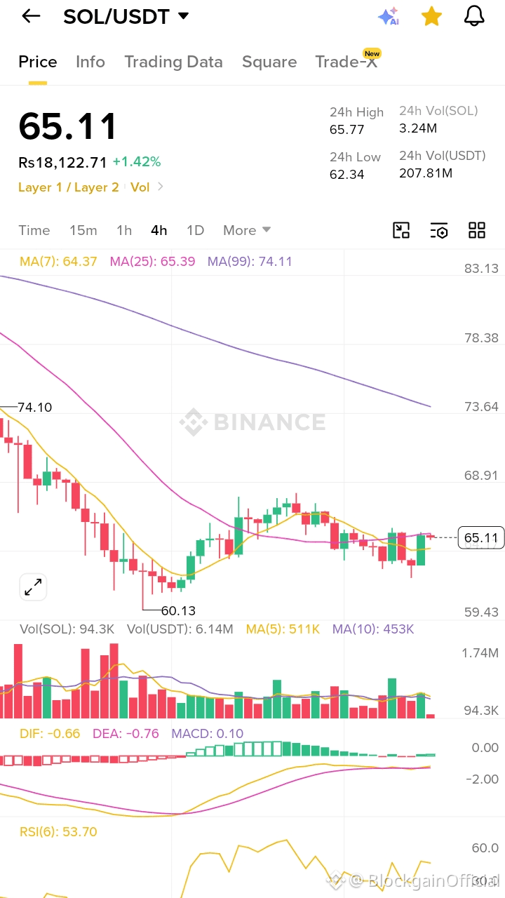
Task: Click the 24h Vol(USDT) value 207.81M
Action: [x=426, y=173]
